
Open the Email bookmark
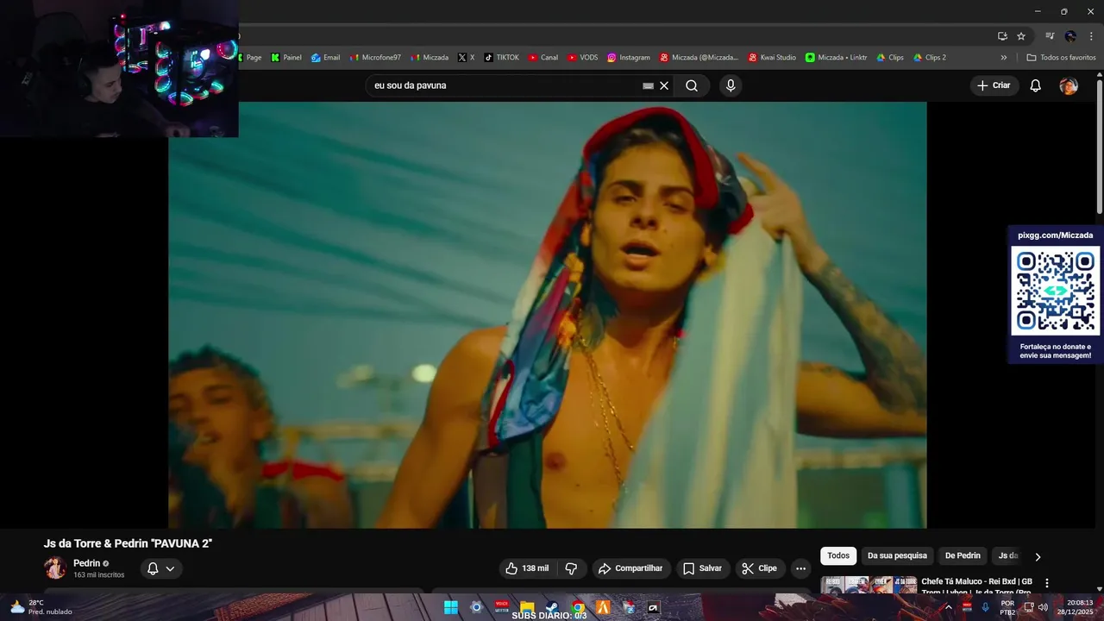[x=325, y=58]
